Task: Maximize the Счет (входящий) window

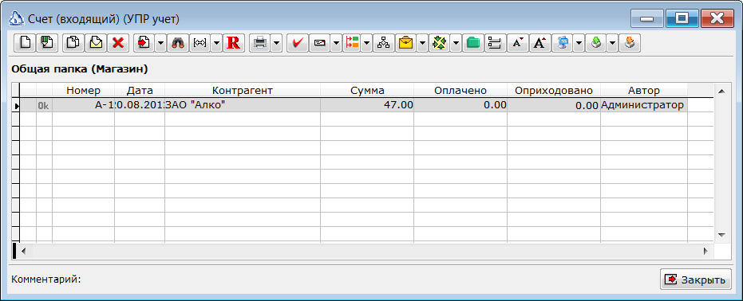Action: pyautogui.click(x=682, y=18)
